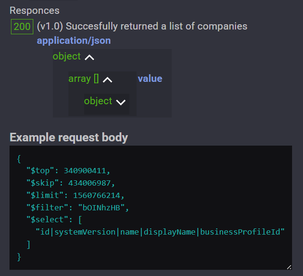The width and height of the screenshot is (303, 276).
Task: Click the array [] schema label
Action: pos(83,79)
